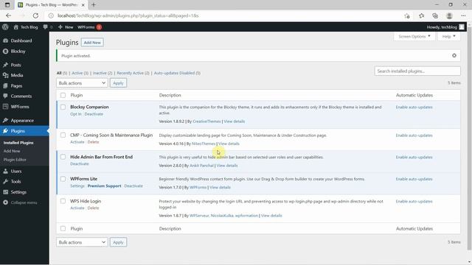
Task: Click the top Apply button
Action: coord(118,83)
